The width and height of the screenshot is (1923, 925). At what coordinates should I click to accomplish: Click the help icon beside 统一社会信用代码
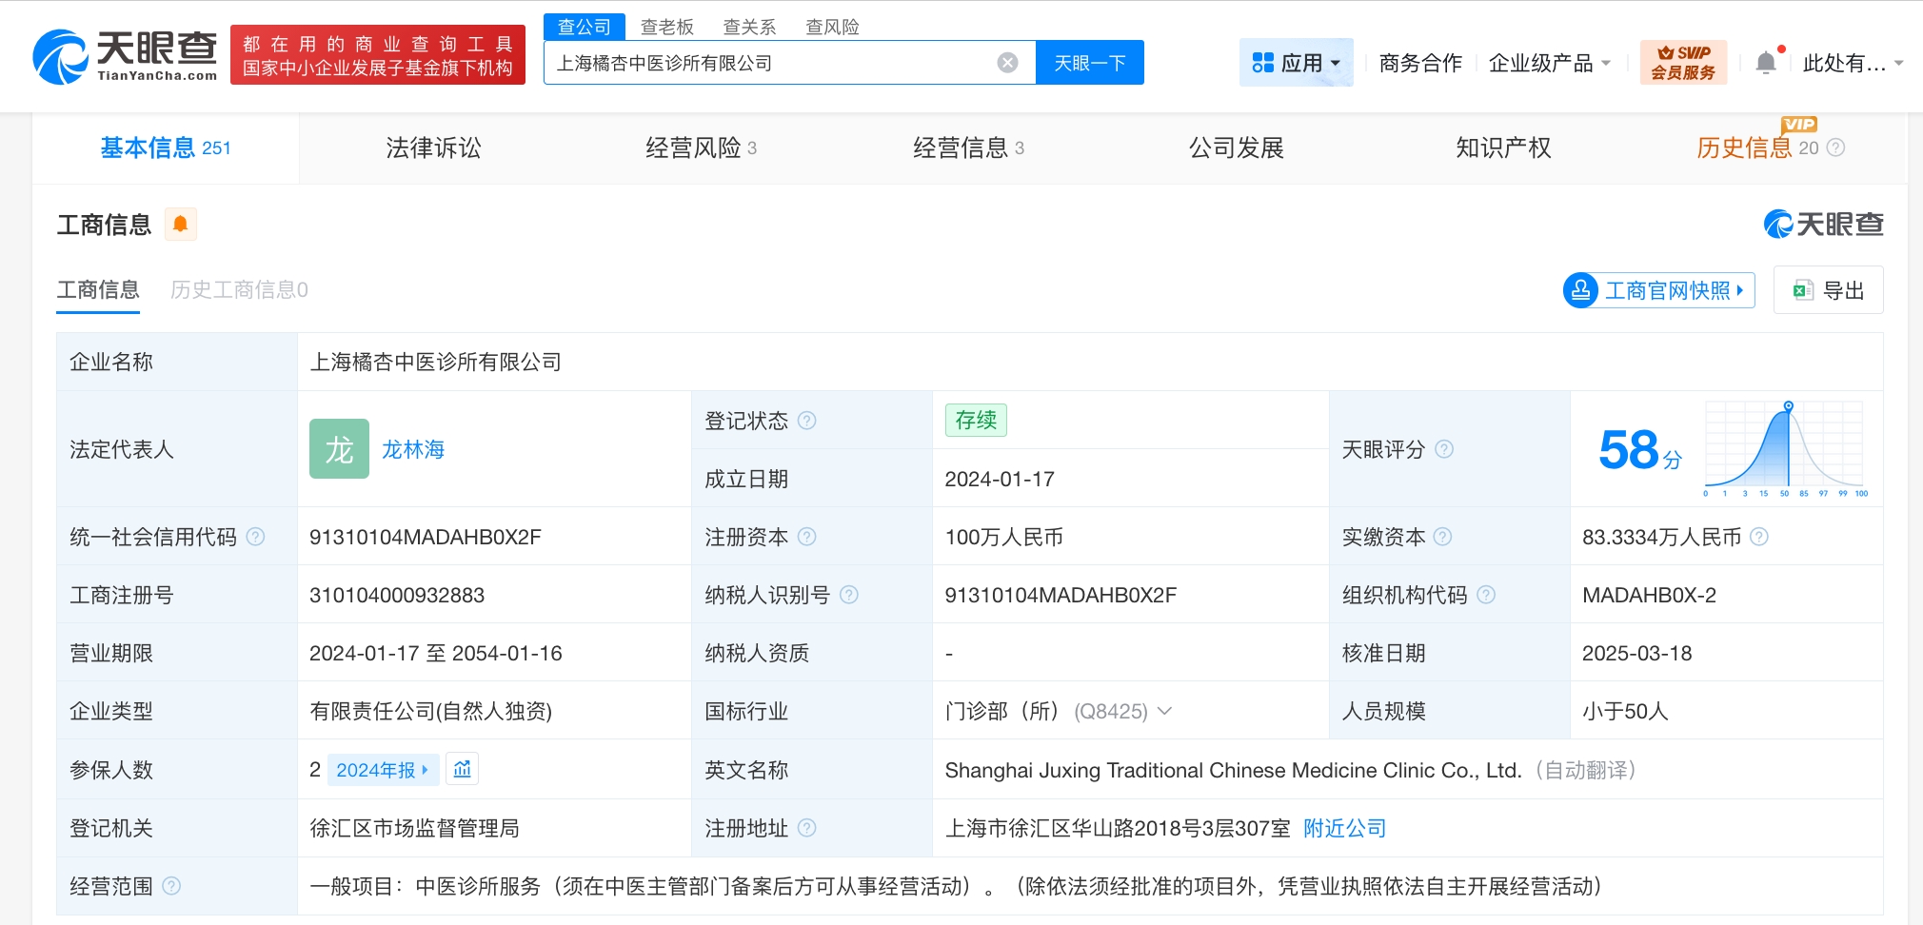(255, 537)
